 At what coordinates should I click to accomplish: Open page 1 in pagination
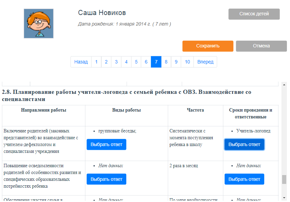tap(96, 62)
